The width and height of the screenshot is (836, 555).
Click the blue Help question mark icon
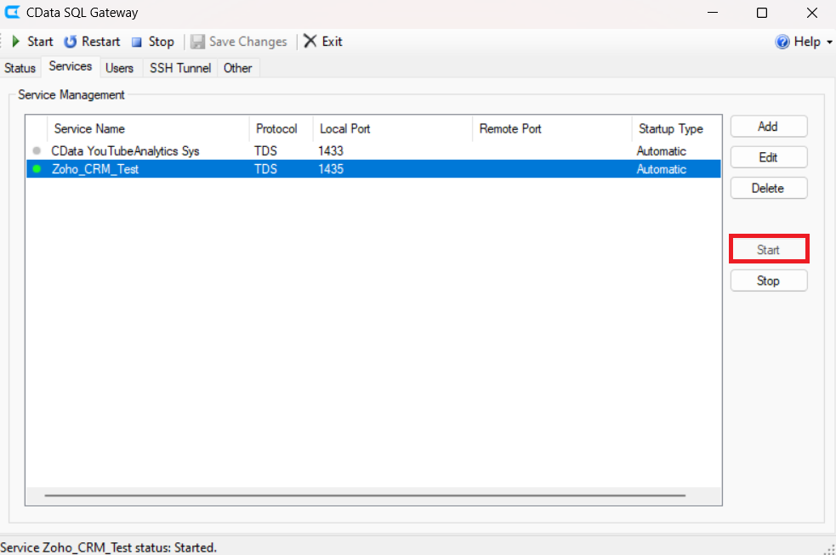(x=782, y=42)
